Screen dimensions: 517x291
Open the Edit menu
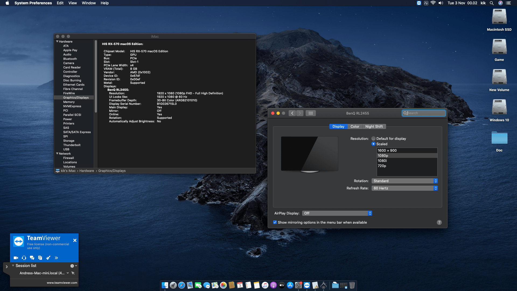point(60,3)
